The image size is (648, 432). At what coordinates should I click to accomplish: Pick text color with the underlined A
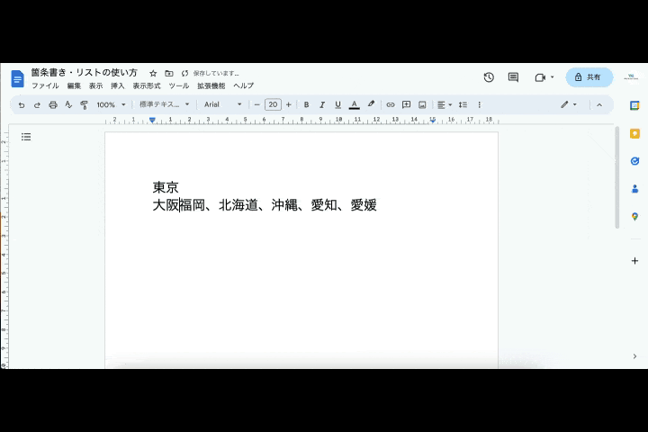pos(355,104)
